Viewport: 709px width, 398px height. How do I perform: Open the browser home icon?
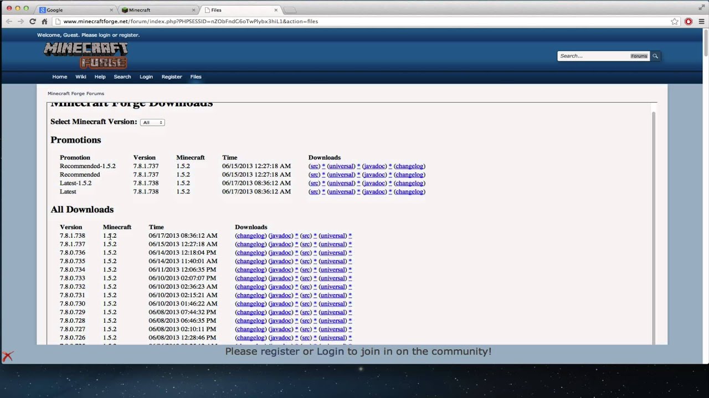coord(44,22)
